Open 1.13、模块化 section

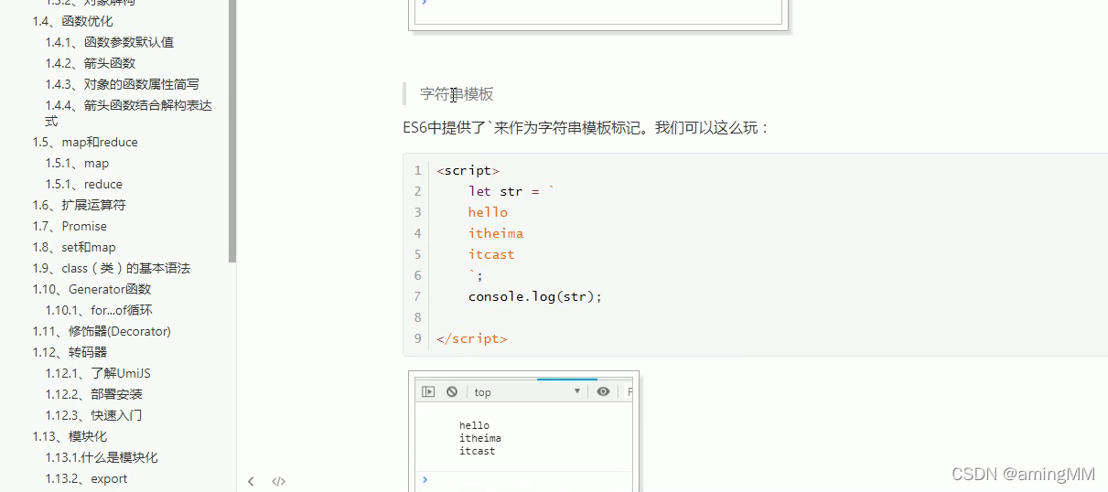pos(70,436)
